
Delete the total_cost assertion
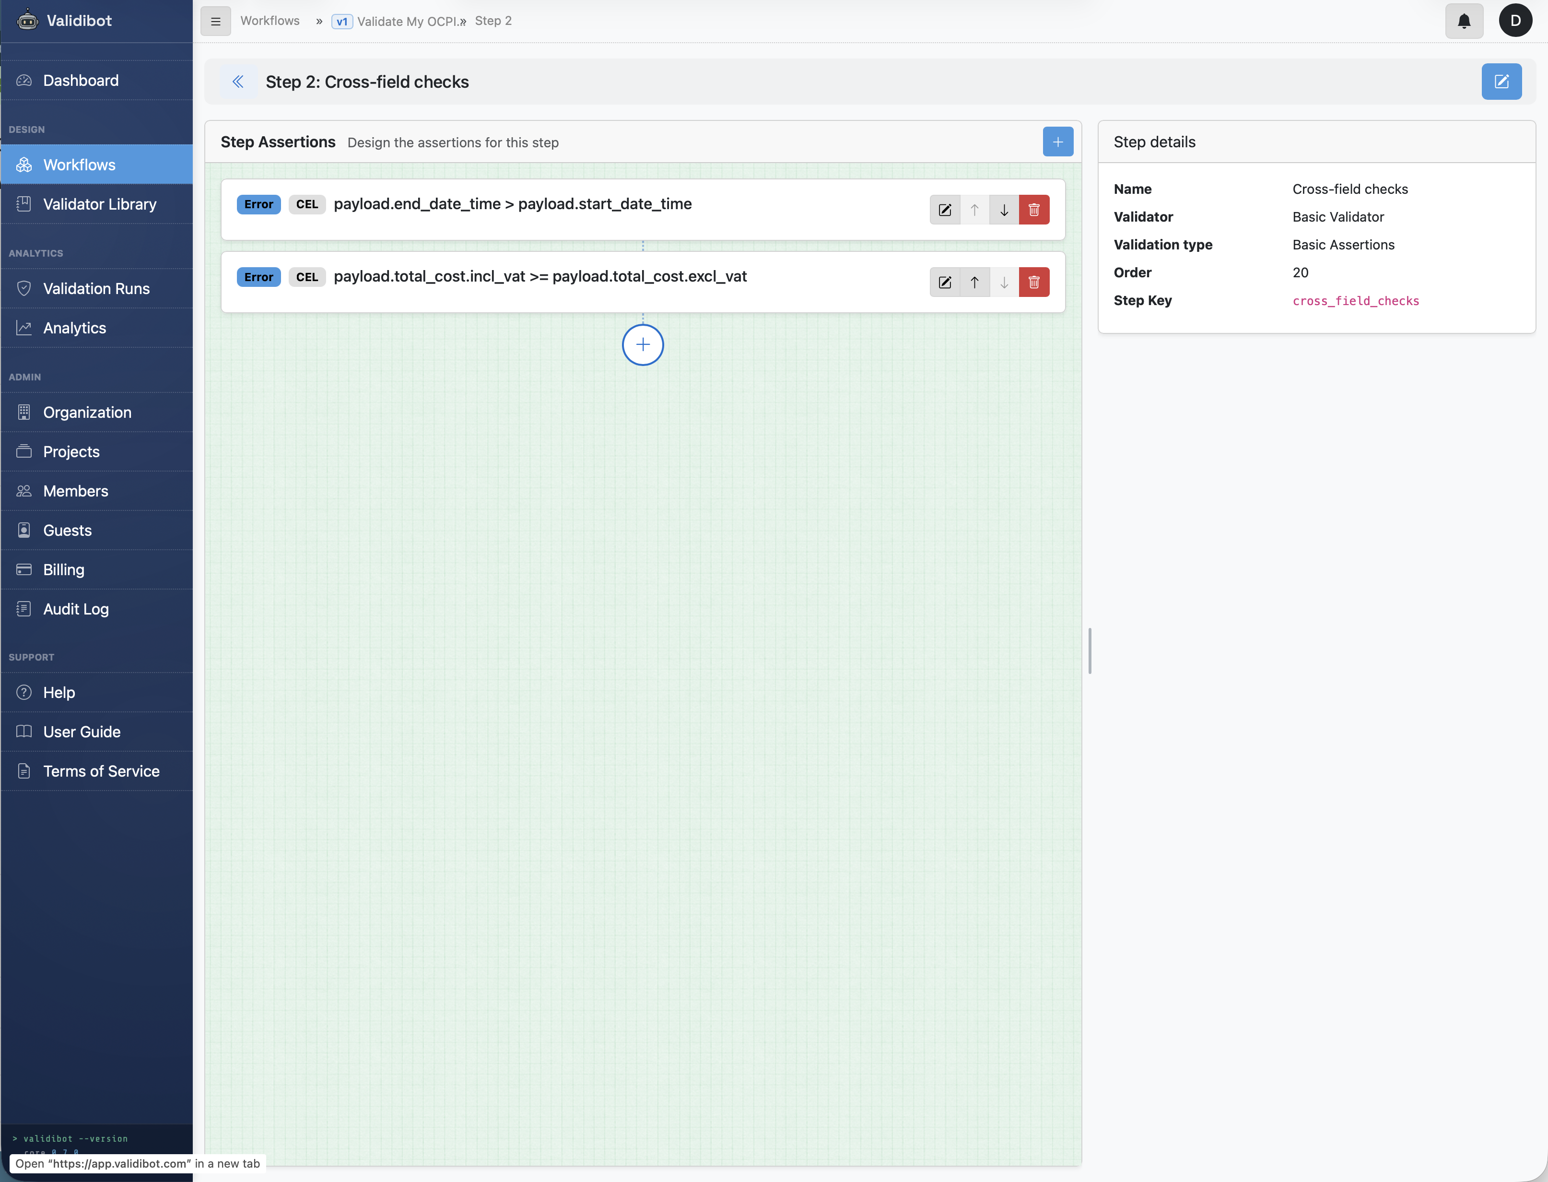[1034, 282]
